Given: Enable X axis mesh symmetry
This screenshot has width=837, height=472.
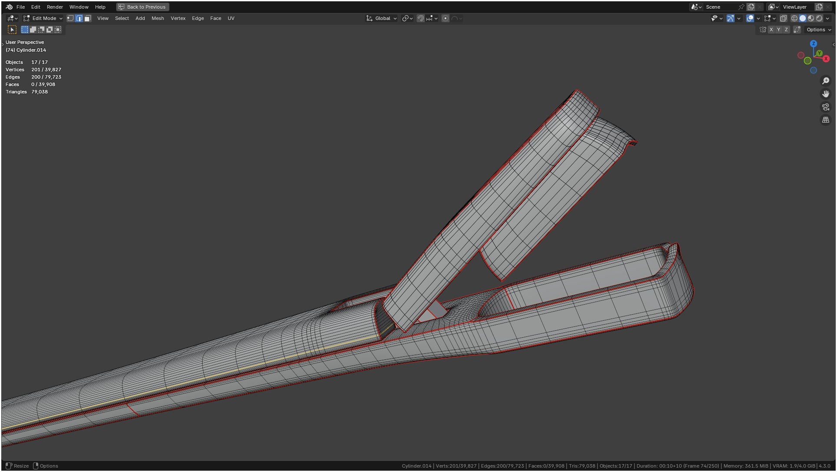Looking at the screenshot, I should coord(771,30).
